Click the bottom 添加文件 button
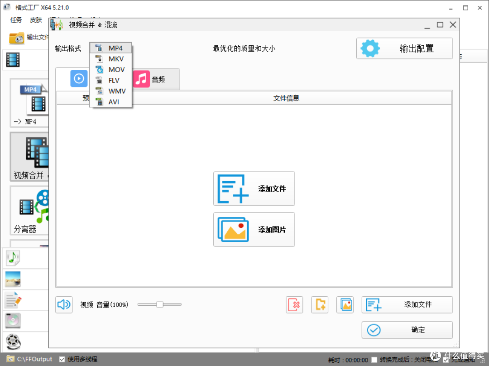This screenshot has height=366, width=489. click(x=407, y=304)
